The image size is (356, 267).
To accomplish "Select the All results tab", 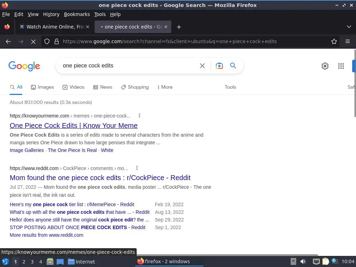I will [x=16, y=87].
